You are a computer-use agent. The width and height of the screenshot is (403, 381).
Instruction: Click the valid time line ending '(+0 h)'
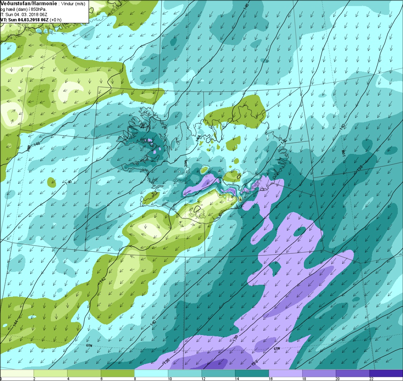coord(31,20)
